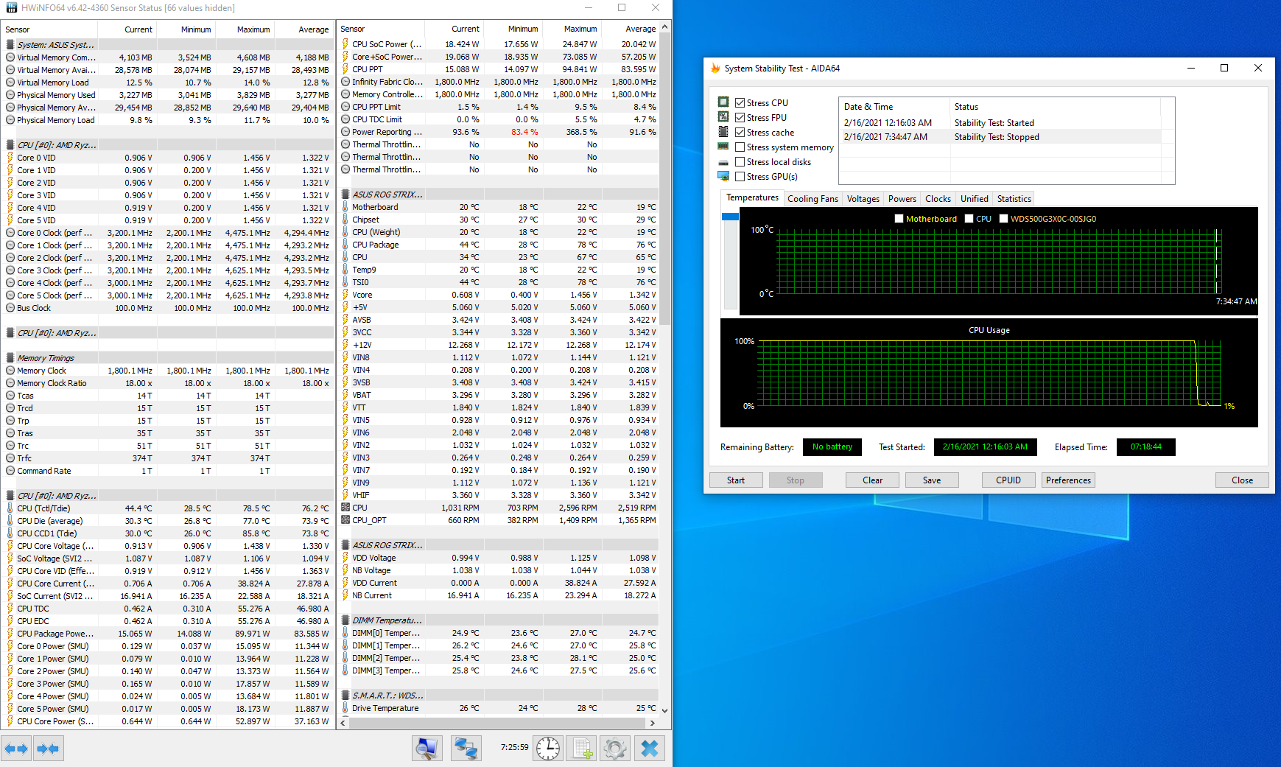
Task: Click the AIDA64 flame icon in title bar
Action: click(x=715, y=68)
